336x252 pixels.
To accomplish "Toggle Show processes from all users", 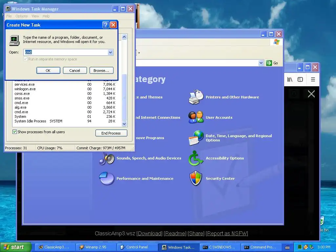I will (14, 132).
